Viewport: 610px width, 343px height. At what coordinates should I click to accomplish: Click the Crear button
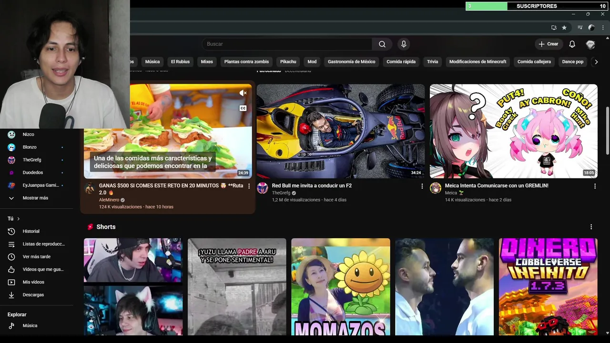(x=548, y=44)
